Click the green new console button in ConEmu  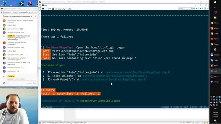point(194,9)
